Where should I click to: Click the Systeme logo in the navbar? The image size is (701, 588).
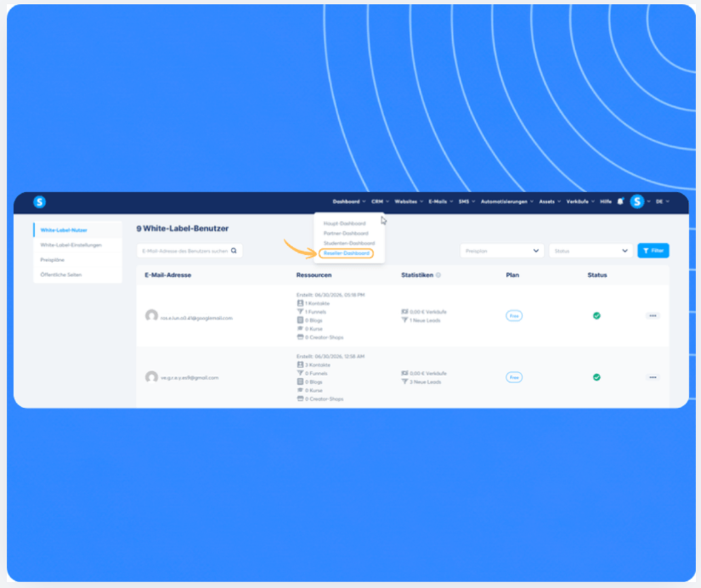click(x=39, y=201)
